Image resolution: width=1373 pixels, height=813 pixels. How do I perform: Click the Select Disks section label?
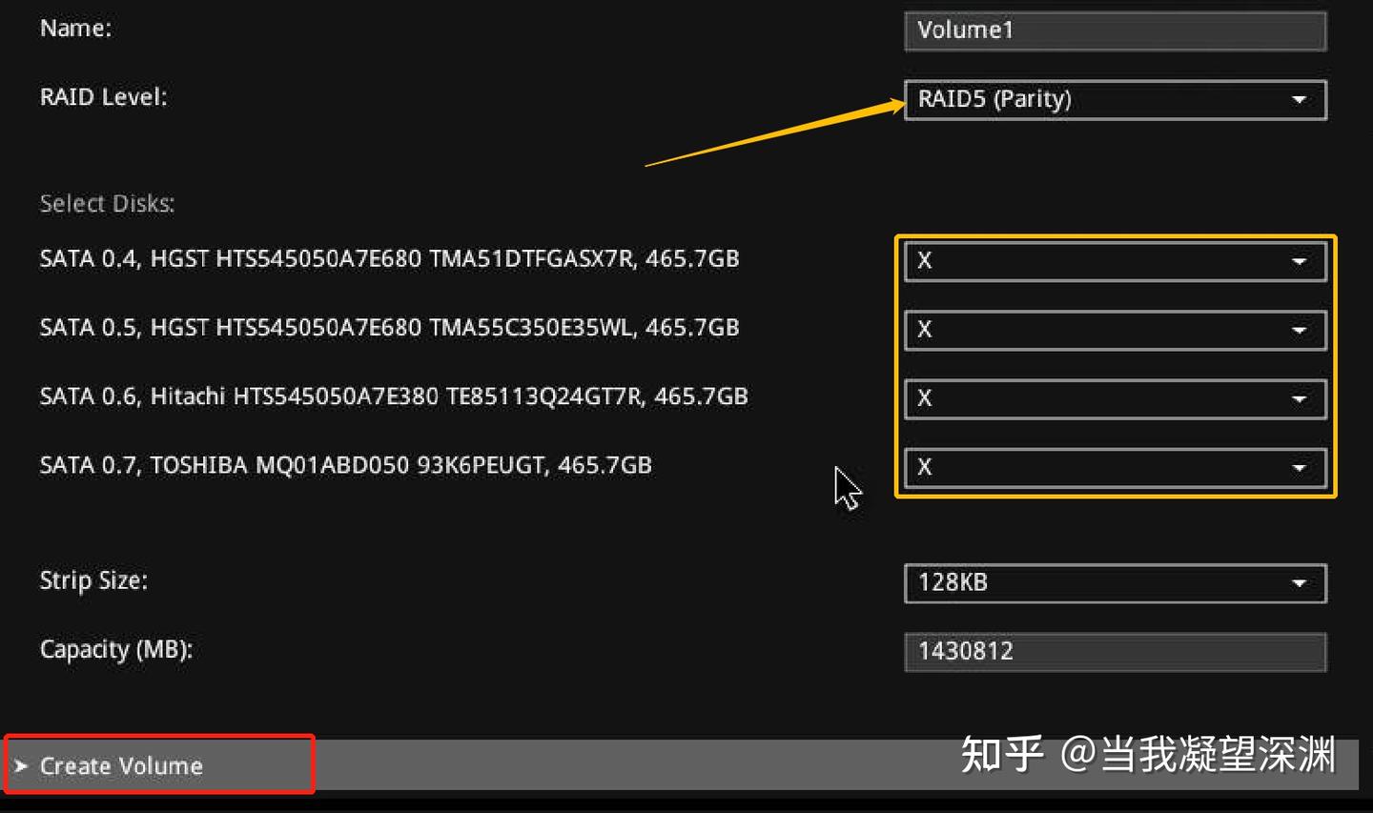click(x=107, y=203)
